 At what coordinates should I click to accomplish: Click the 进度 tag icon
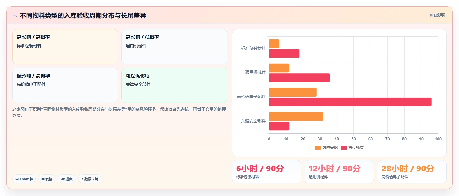tap(63, 179)
